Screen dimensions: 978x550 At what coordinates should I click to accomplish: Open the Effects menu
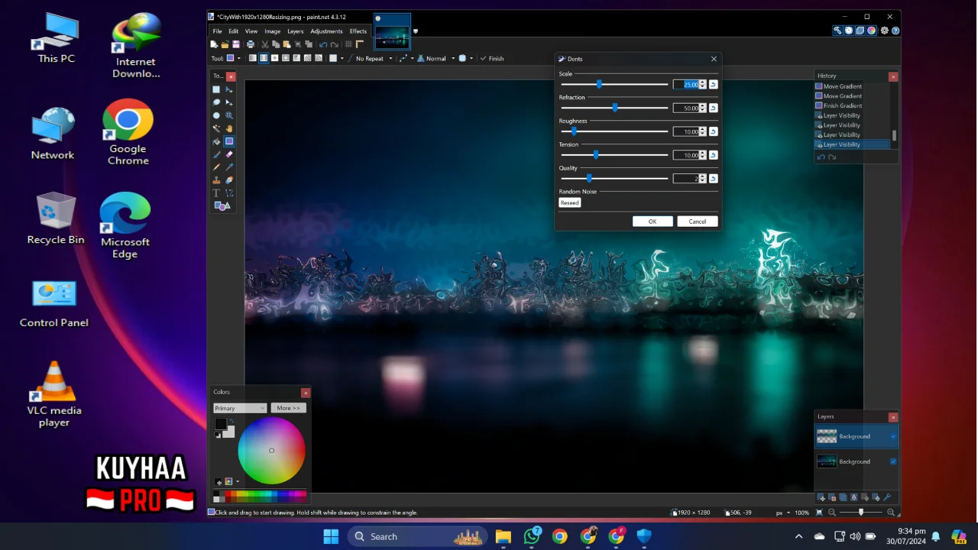click(358, 31)
